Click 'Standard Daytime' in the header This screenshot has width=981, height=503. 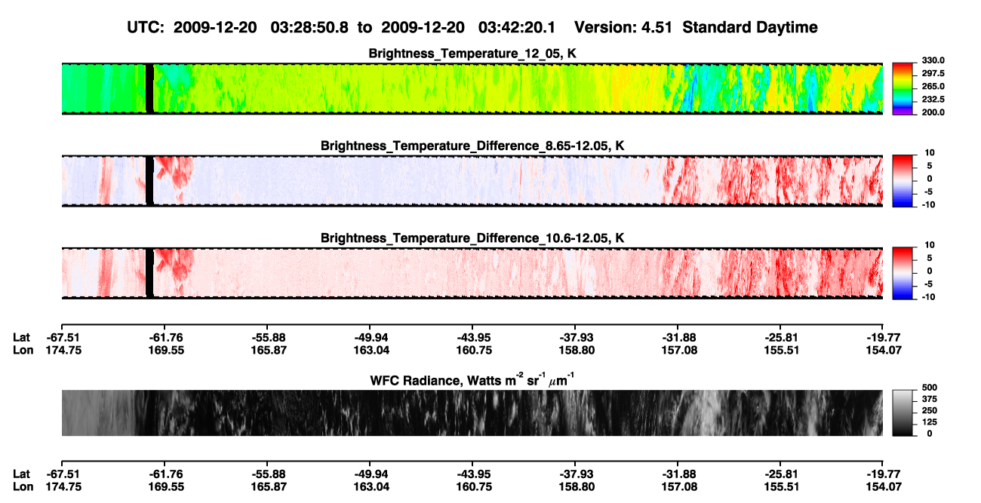tap(749, 27)
